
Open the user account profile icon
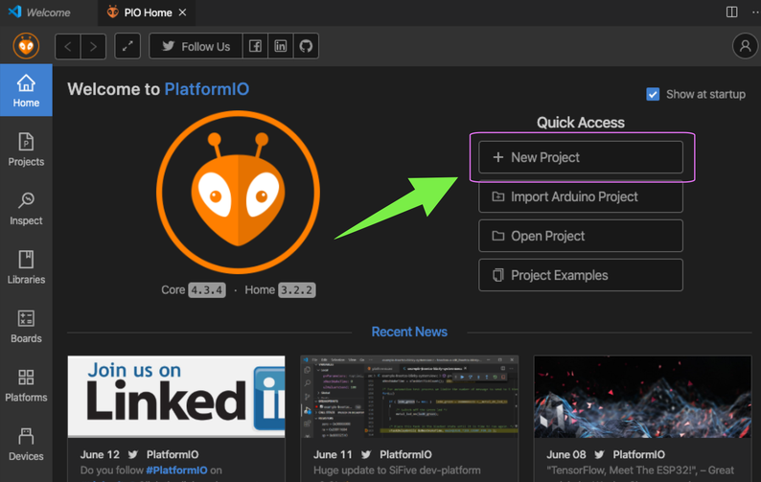745,46
